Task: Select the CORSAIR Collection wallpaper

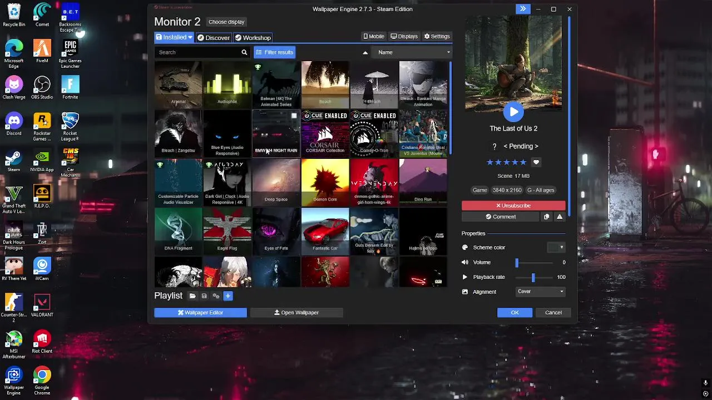Action: pyautogui.click(x=325, y=133)
